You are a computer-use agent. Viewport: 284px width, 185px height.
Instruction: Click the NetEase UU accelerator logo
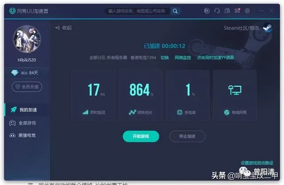(x=12, y=11)
